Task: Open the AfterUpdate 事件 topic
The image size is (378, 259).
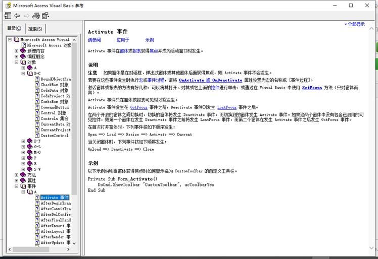Action: coord(56,243)
